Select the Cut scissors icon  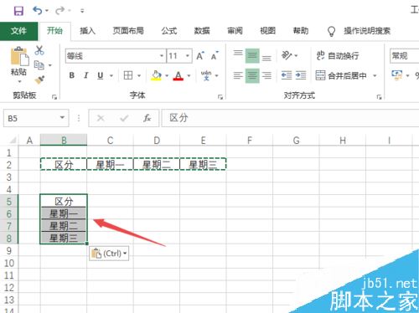(39, 50)
